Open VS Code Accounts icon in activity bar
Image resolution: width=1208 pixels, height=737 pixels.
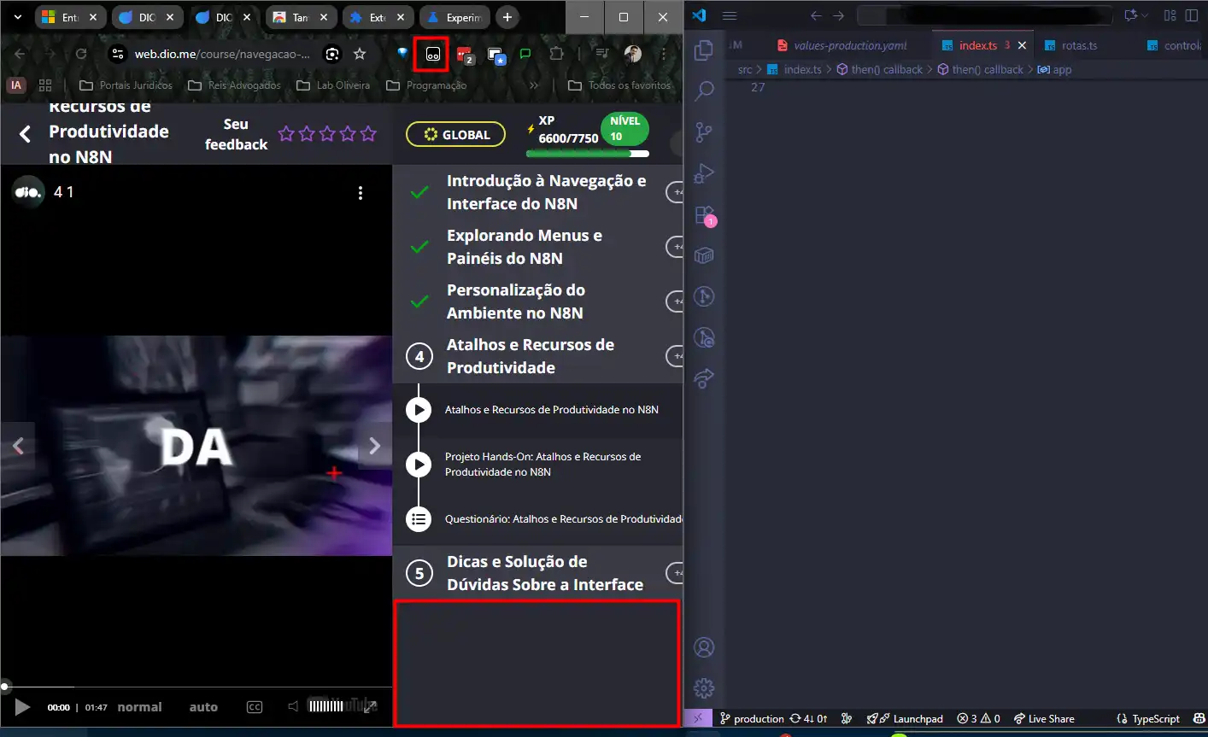[704, 647]
